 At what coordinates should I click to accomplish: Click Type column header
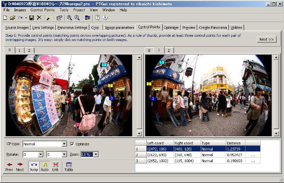point(213,143)
